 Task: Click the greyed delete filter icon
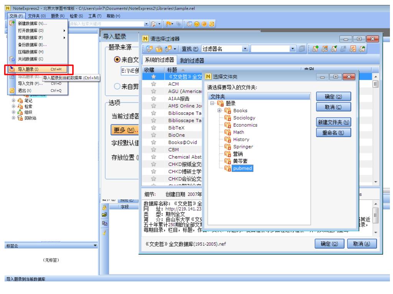click(x=343, y=49)
